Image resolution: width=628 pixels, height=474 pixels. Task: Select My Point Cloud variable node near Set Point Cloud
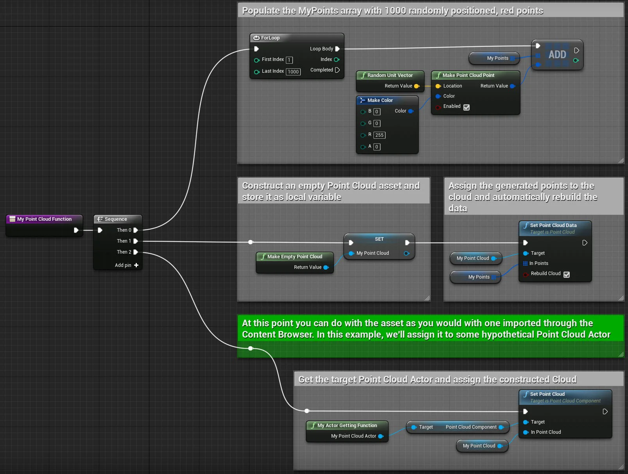482,446
